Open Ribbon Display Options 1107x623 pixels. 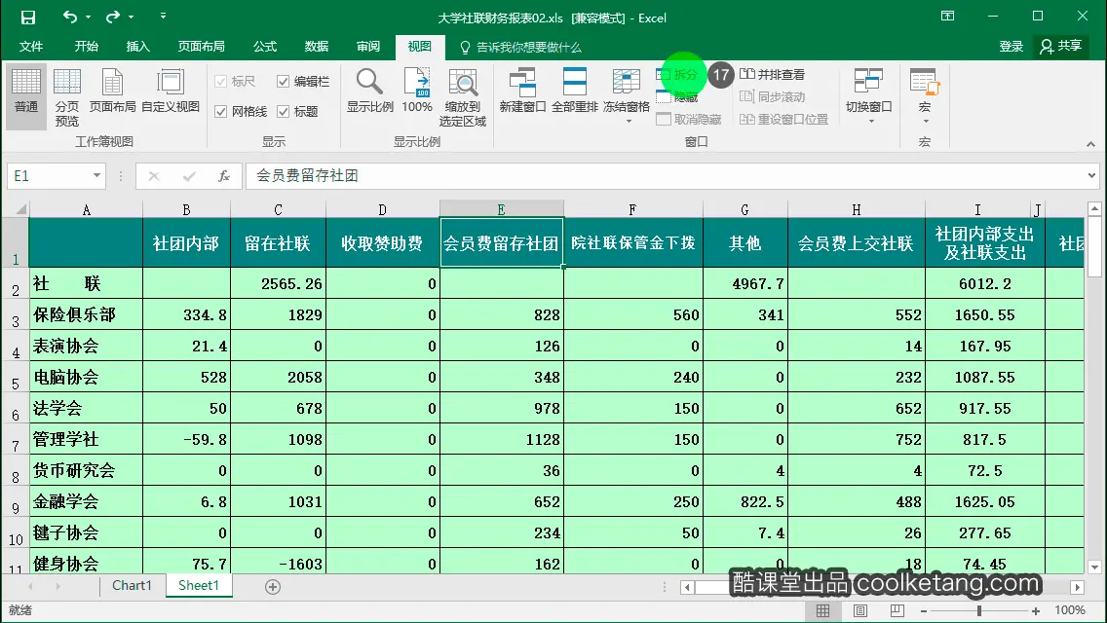(x=947, y=17)
